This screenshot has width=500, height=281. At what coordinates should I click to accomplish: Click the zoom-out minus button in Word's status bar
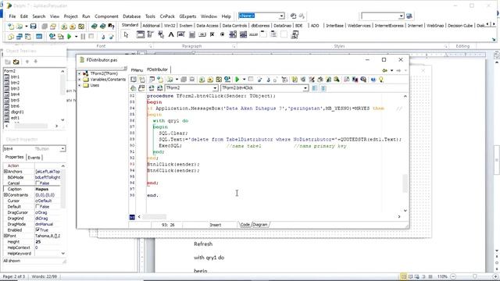[453, 276]
